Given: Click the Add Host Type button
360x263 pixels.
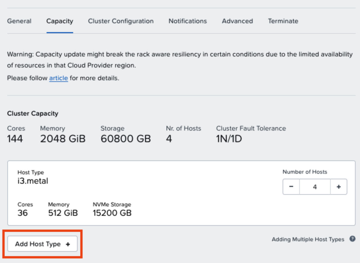Looking at the screenshot, I should click(x=42, y=244).
